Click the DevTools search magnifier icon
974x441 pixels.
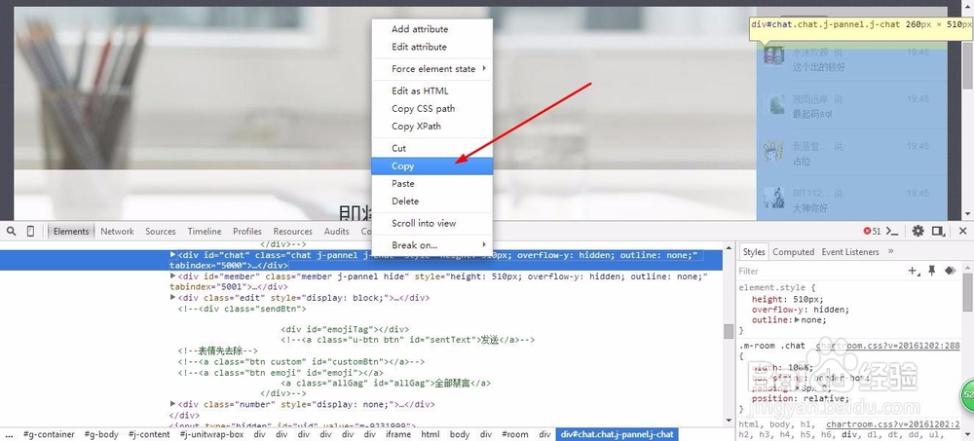(11, 231)
